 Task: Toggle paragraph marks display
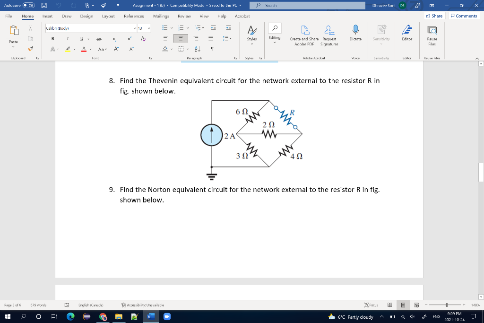click(x=212, y=49)
